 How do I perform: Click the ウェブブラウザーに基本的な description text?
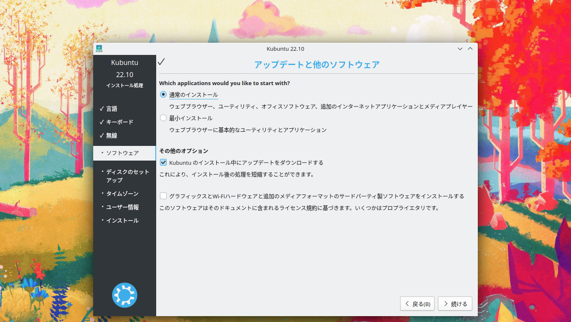[x=248, y=130]
